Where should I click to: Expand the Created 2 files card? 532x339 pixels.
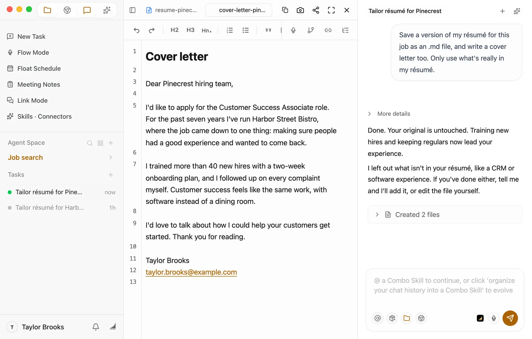pyautogui.click(x=445, y=215)
